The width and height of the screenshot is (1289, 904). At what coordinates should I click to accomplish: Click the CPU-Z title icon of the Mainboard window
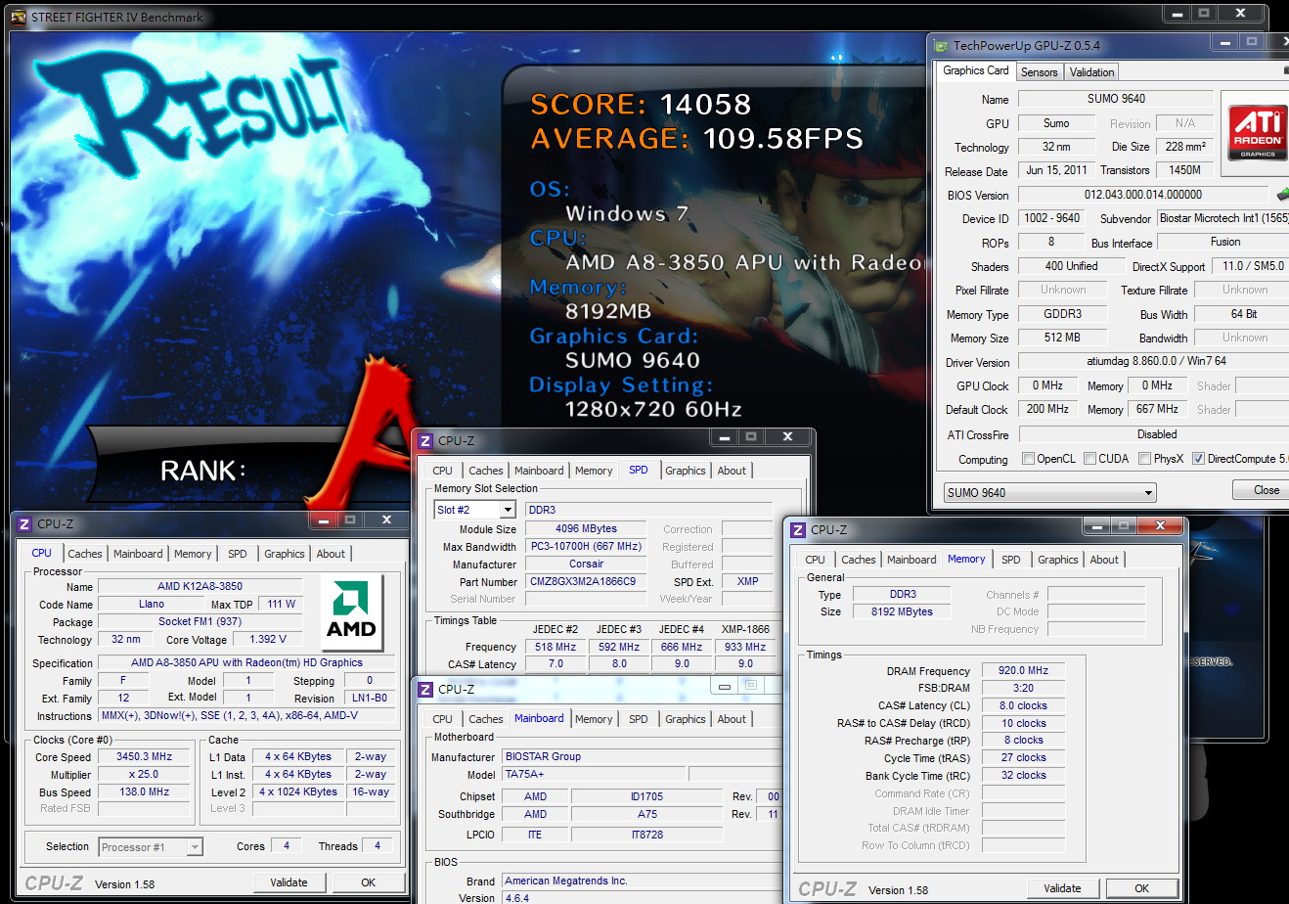(424, 690)
